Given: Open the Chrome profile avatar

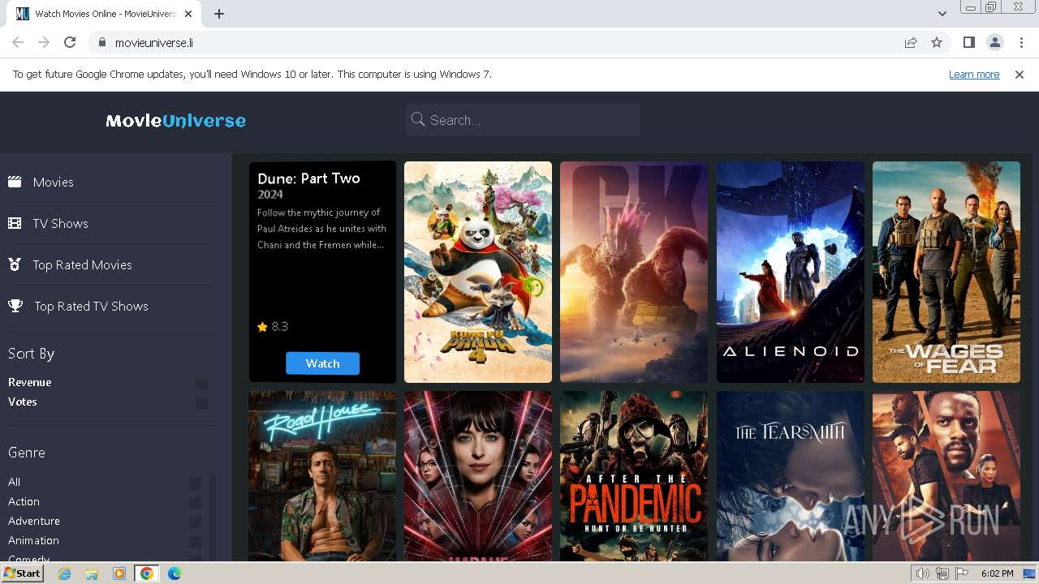Looking at the screenshot, I should coord(994,42).
